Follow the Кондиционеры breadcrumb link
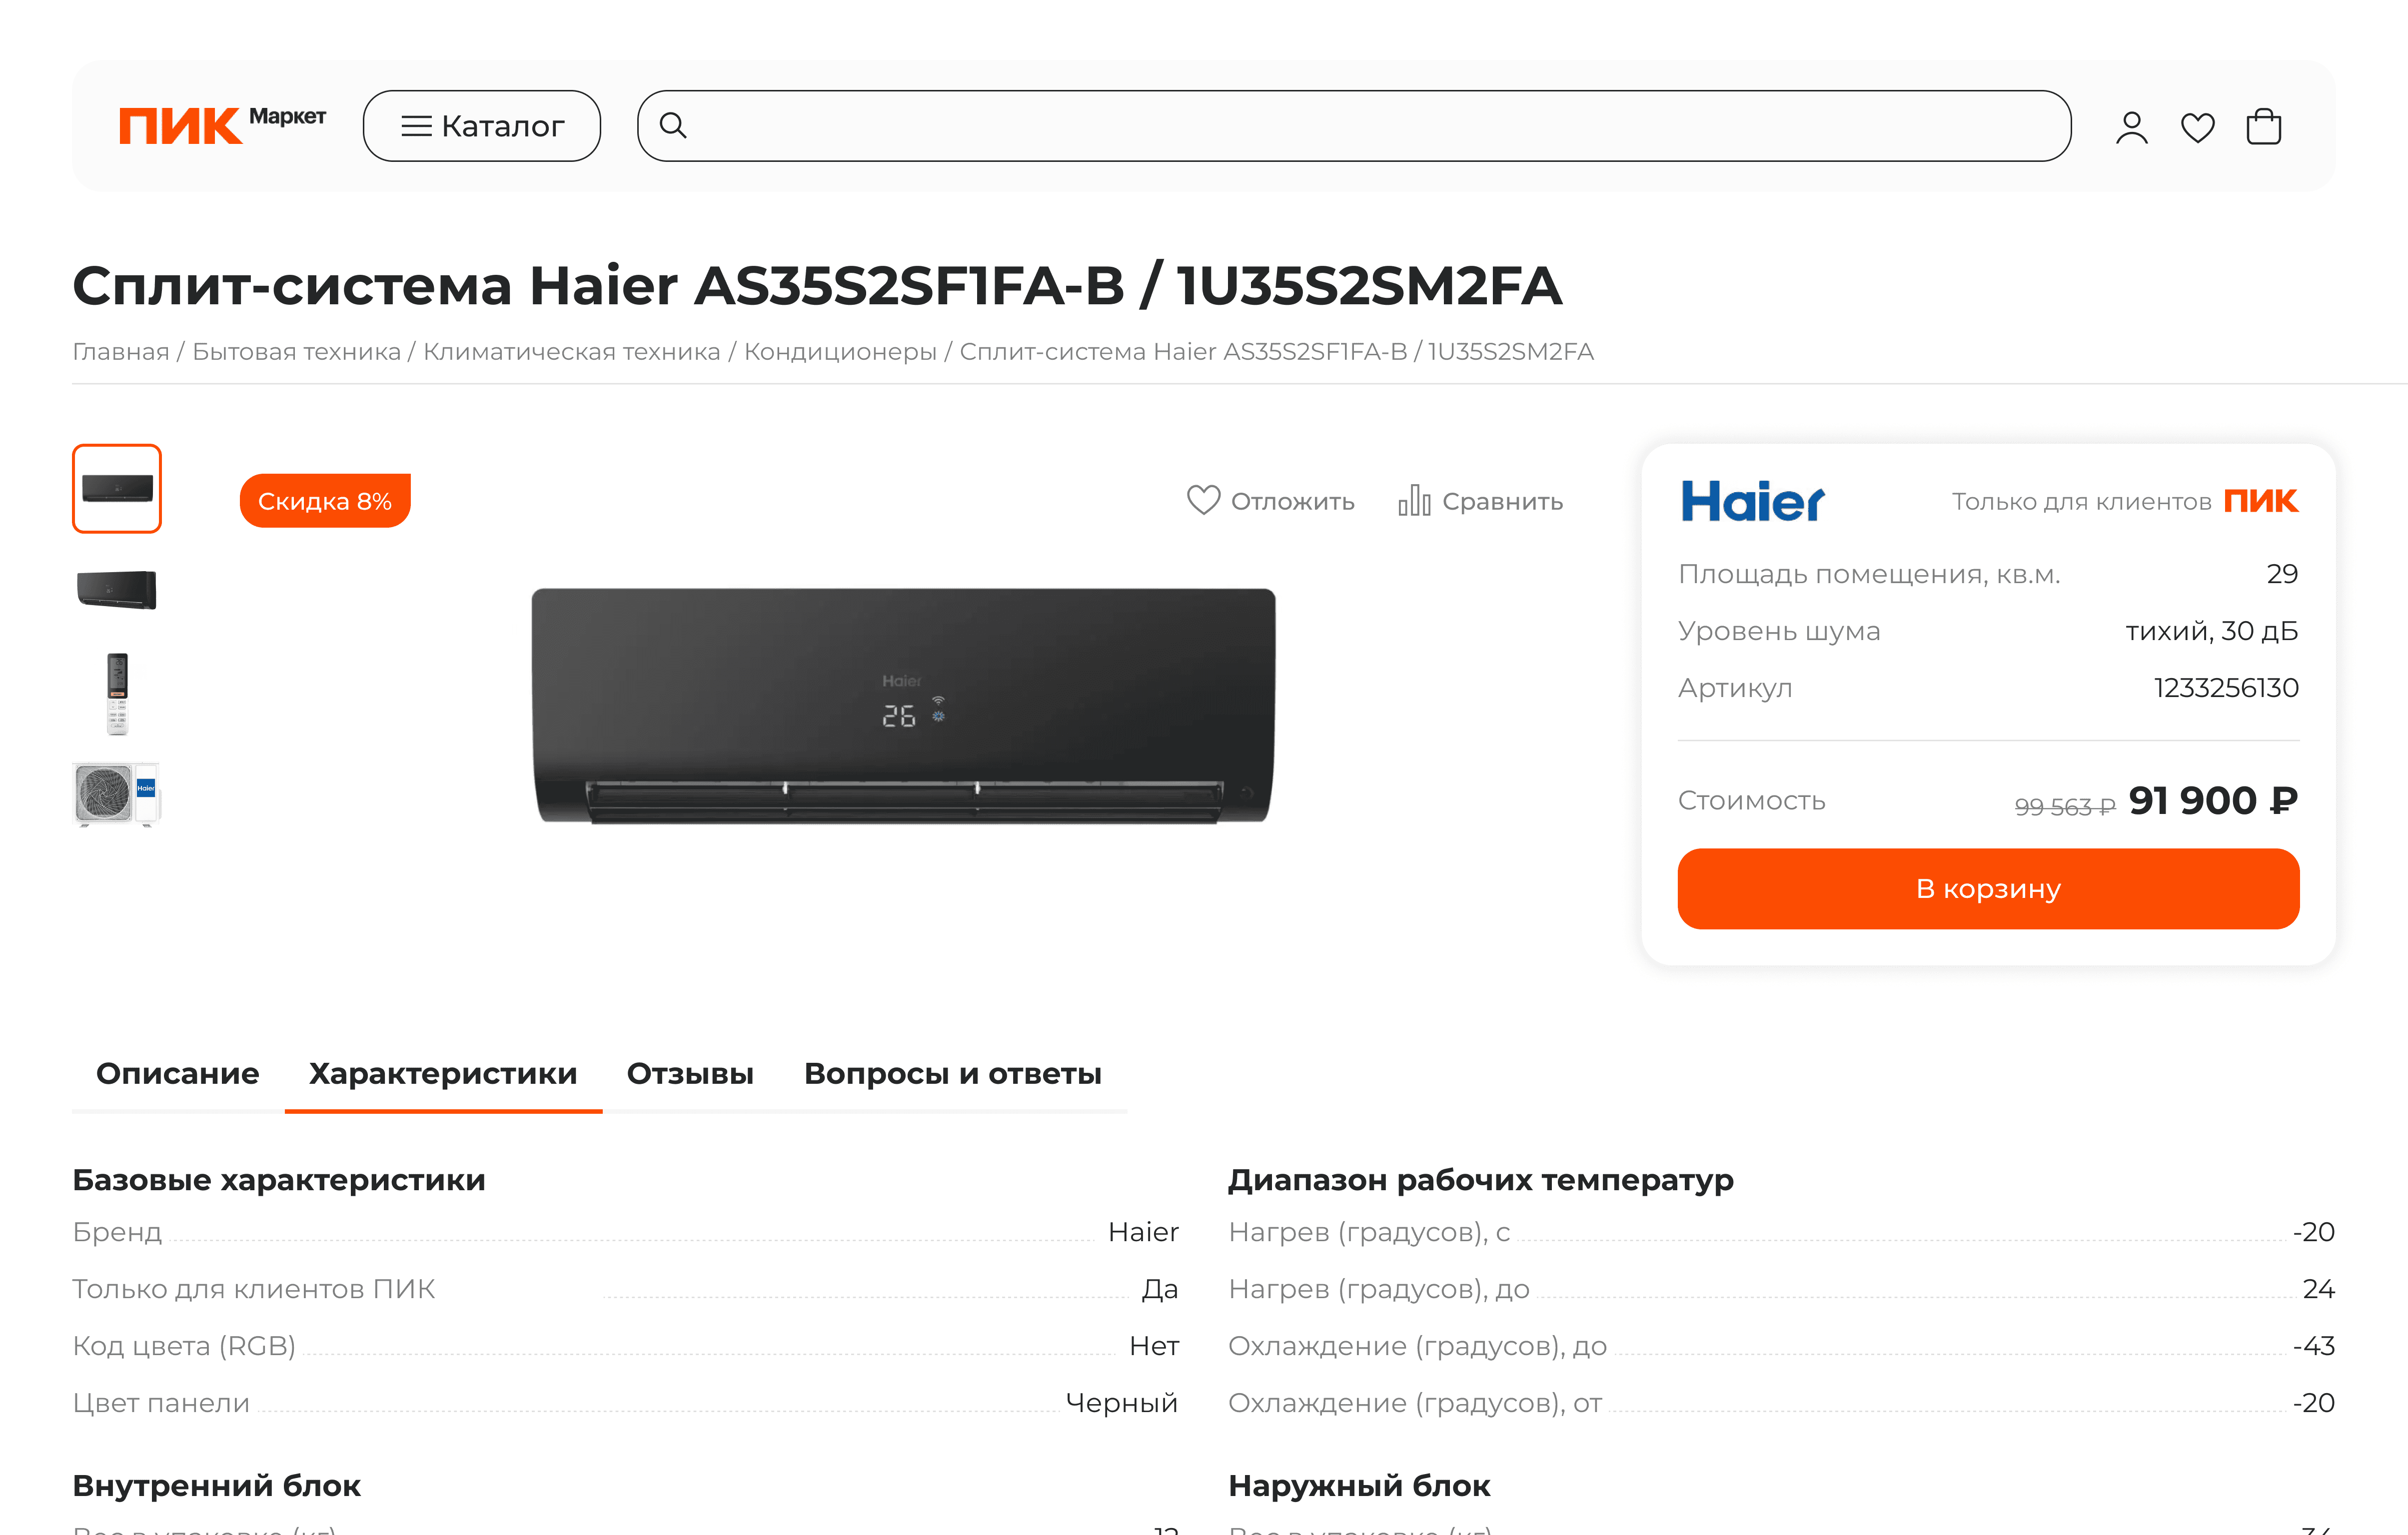 click(x=840, y=352)
